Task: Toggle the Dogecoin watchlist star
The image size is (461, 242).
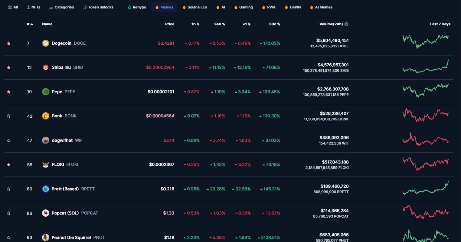Action: tap(9, 43)
